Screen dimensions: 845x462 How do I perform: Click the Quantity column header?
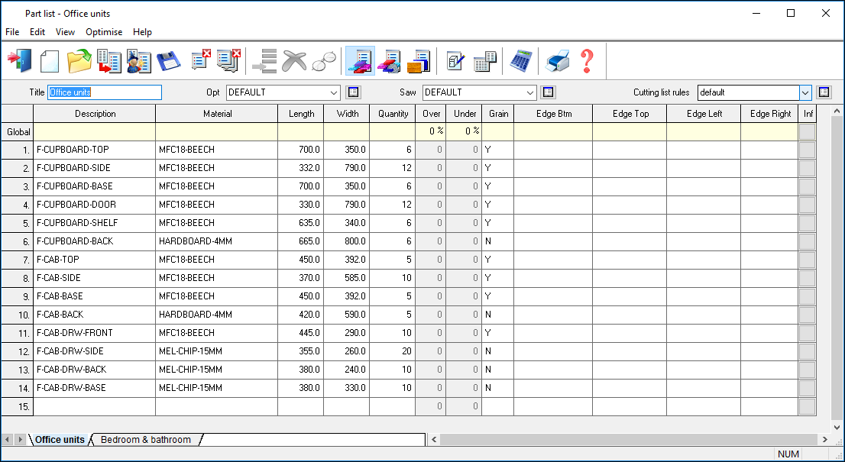tap(393, 114)
